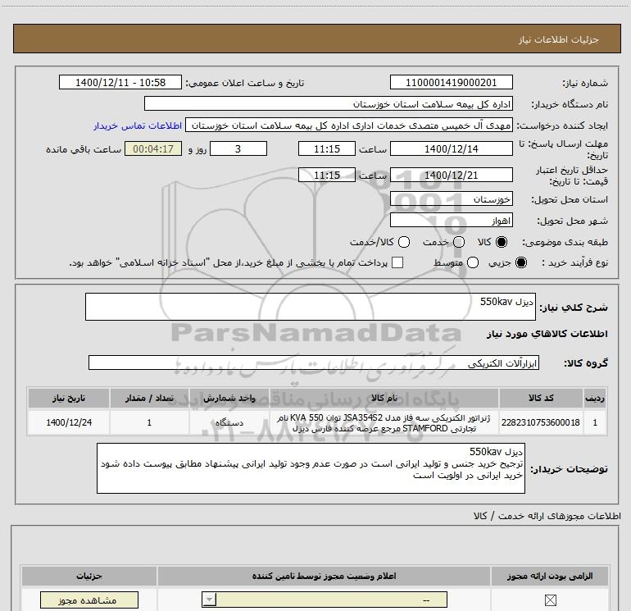Viewport: 631px width, 611px height.
Task: Click the price validity time field 11:15
Action: coord(327,176)
